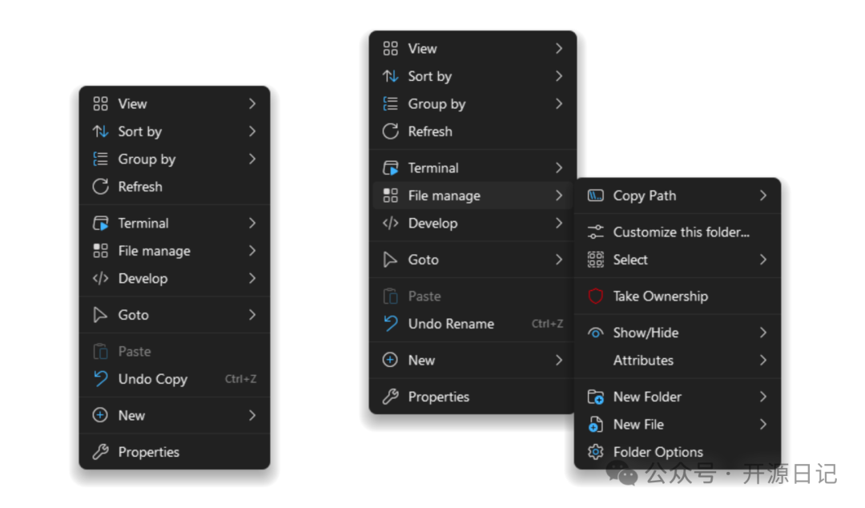The image size is (865, 508).
Task: Click the red Take Ownership shield icon
Action: click(x=595, y=296)
